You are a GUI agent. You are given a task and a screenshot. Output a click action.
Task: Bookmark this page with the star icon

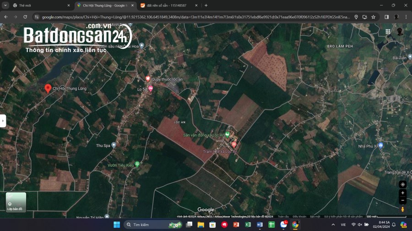pos(374,17)
